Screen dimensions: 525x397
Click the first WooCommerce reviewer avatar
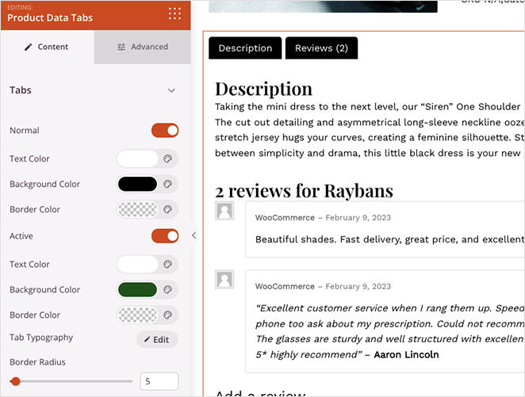[x=224, y=211]
